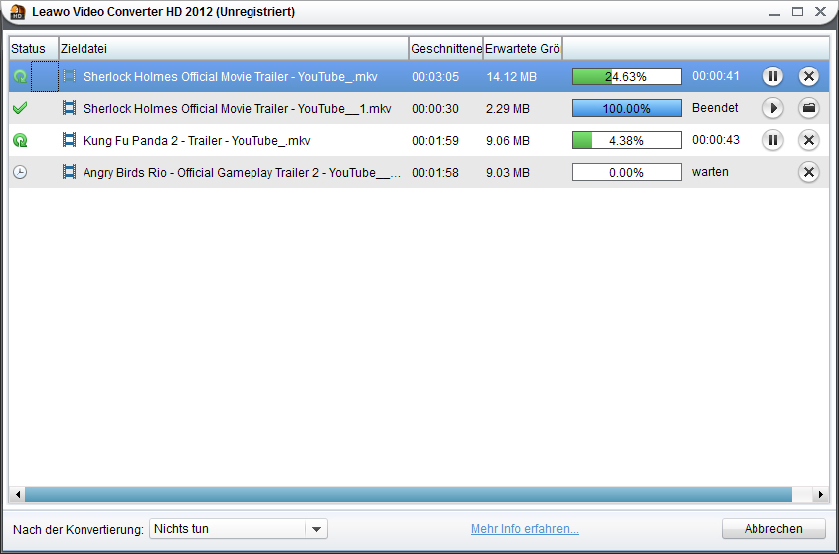
Task: Click the film icon beside Sherlock Holmes _.mkv
Action: click(x=69, y=76)
